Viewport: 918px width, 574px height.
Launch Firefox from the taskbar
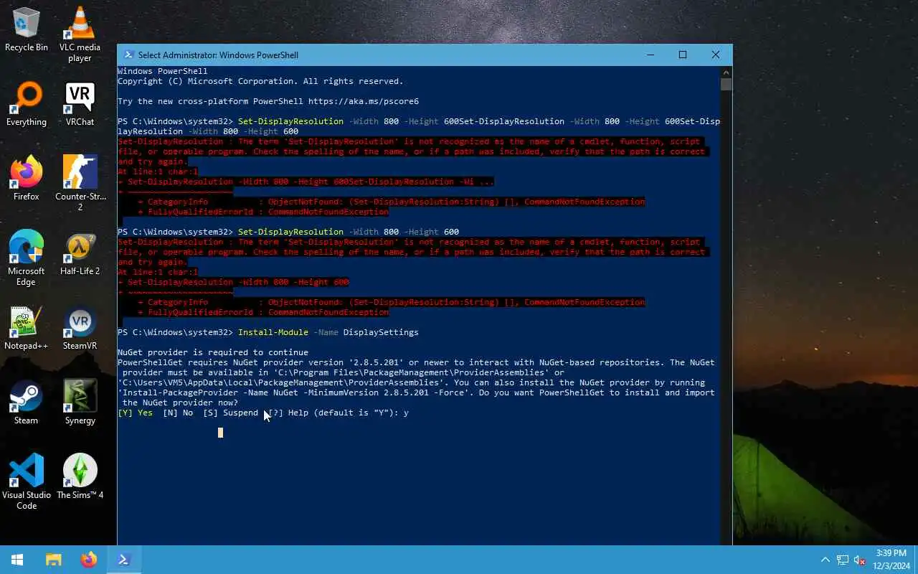click(89, 560)
